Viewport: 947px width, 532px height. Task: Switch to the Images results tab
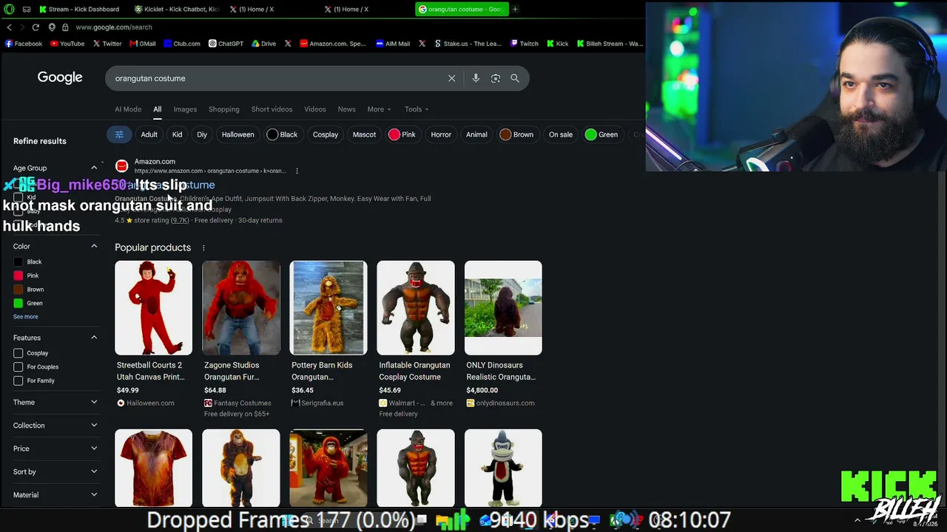click(x=185, y=109)
